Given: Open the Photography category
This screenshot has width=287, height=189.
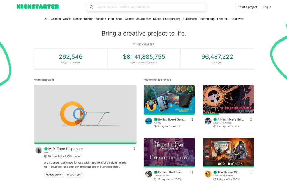Looking at the screenshot, I should point(172,19).
